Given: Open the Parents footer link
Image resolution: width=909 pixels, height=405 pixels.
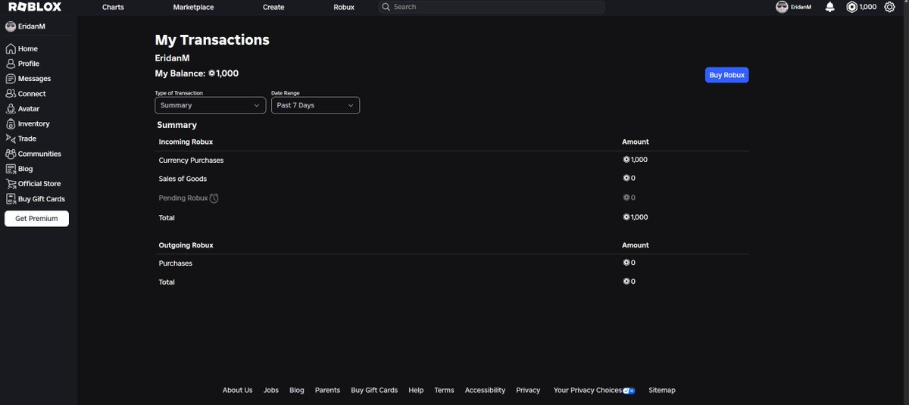Looking at the screenshot, I should (327, 391).
